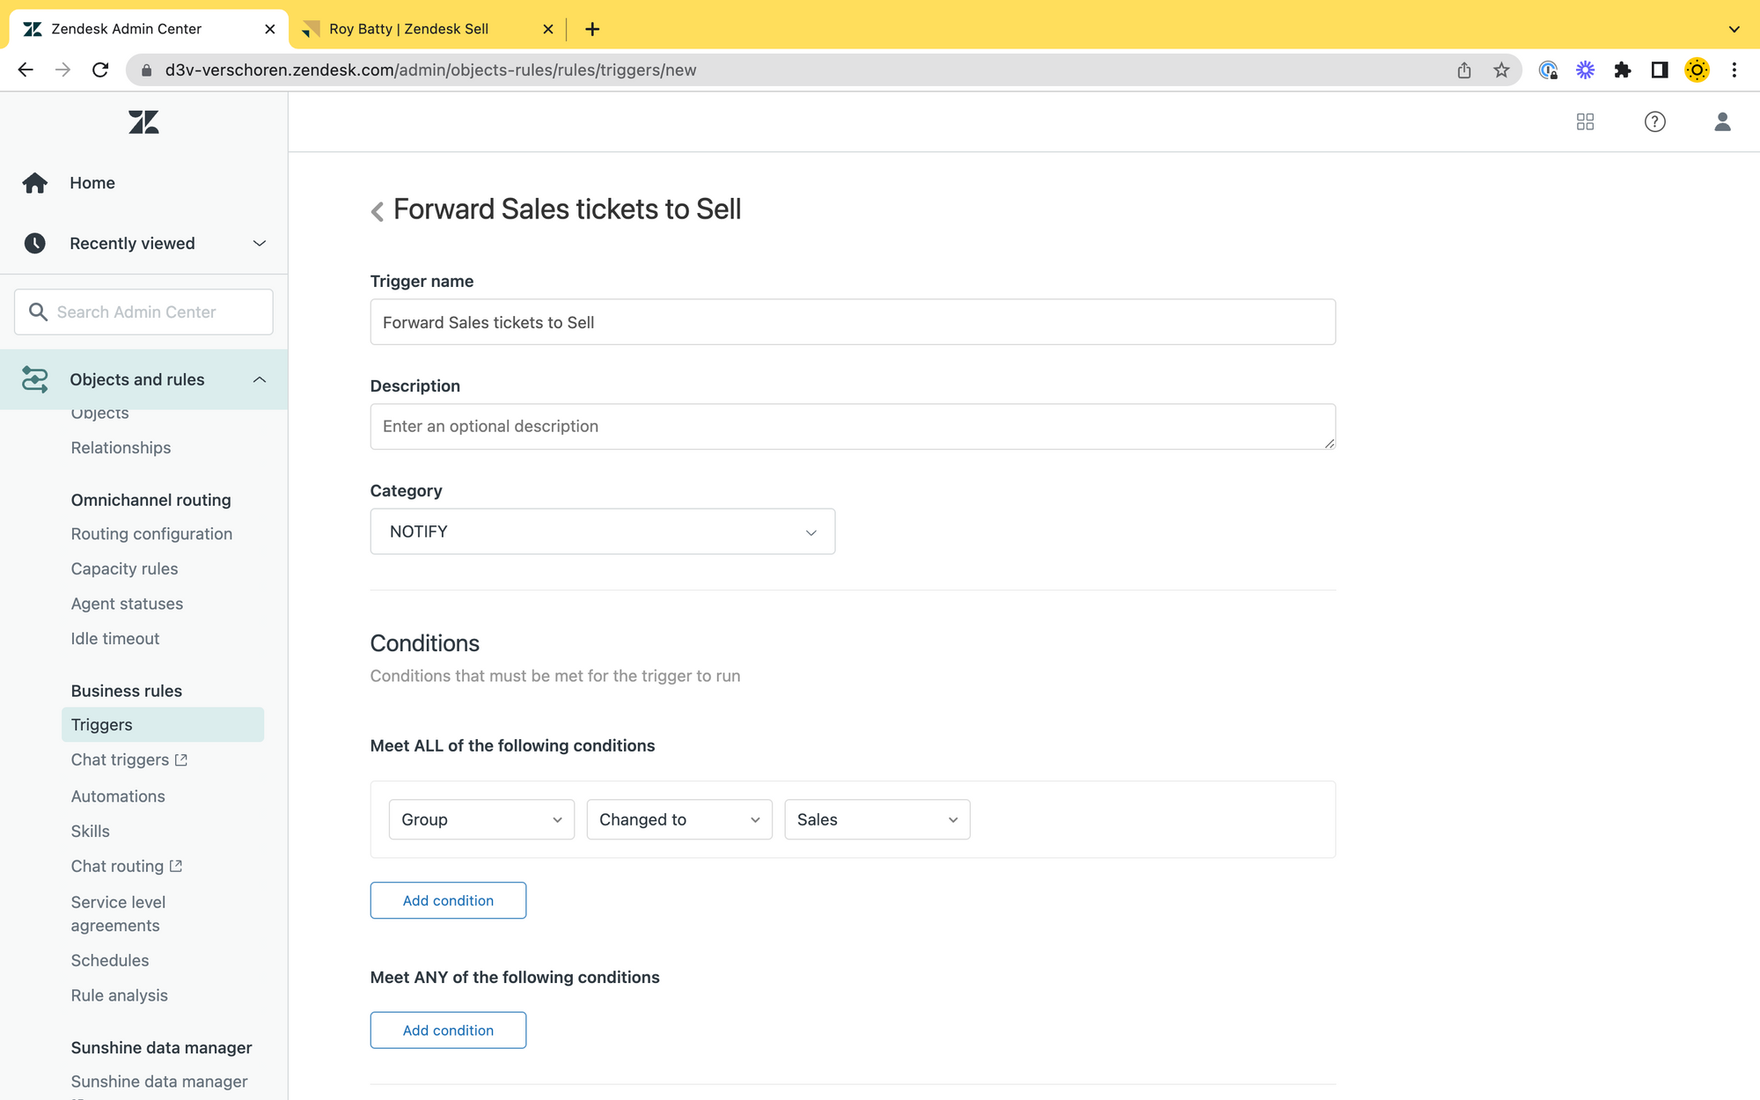Open the Zendesk products grid icon

[x=1585, y=121]
